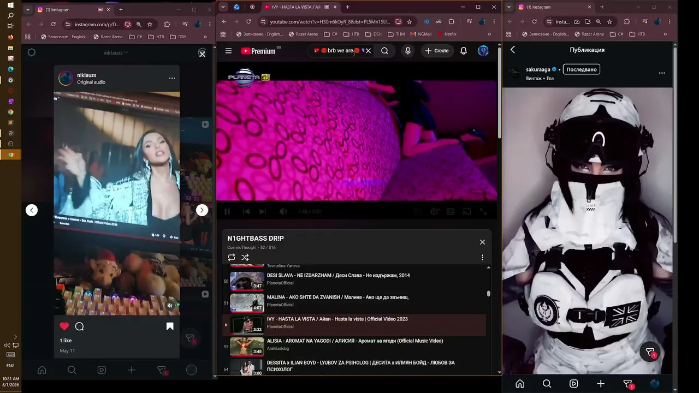Open the Netflix bookmark
The width and height of the screenshot is (699, 393).
[447, 34]
